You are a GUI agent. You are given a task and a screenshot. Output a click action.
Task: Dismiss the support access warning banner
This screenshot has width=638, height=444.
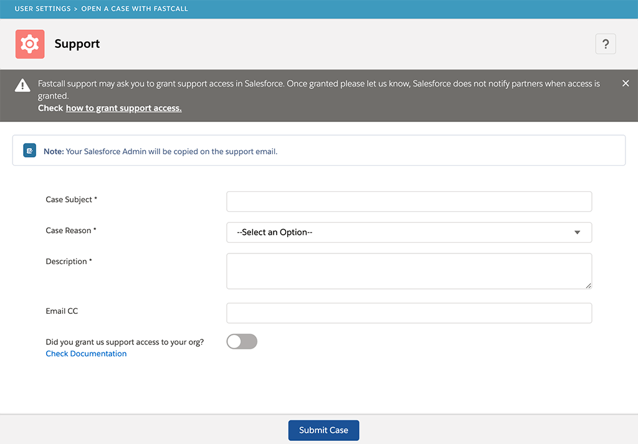pos(626,83)
